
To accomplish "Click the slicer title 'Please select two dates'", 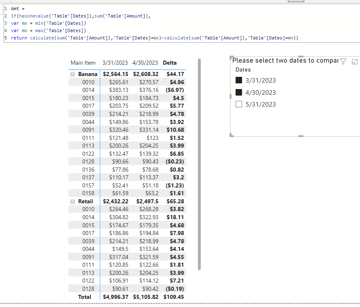I will click(285, 60).
